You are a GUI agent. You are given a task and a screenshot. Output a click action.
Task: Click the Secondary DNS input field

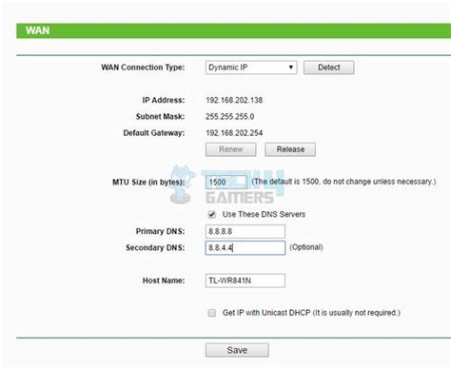[245, 247]
